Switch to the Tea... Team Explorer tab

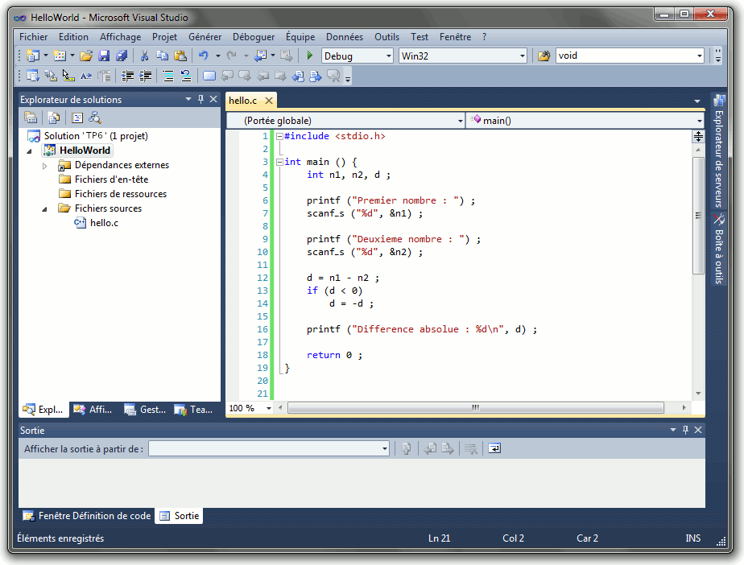(193, 410)
